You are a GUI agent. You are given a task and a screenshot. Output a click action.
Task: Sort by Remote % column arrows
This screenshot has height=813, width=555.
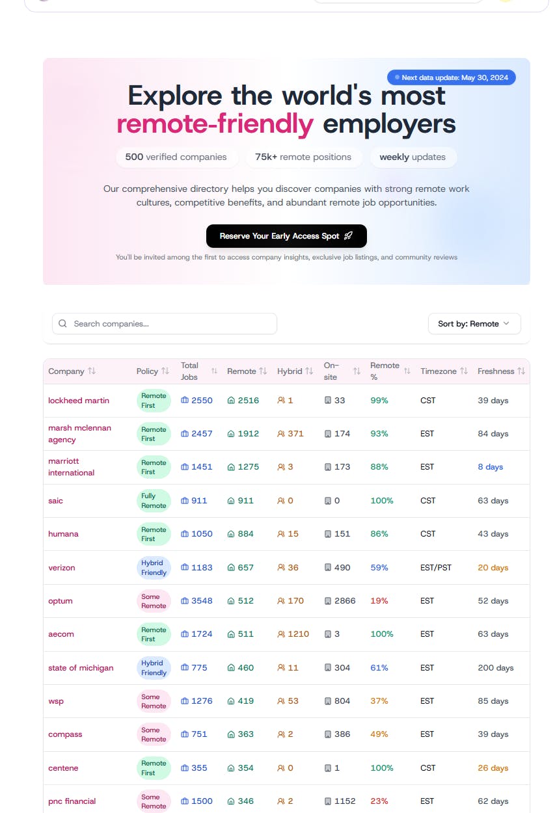coord(407,371)
